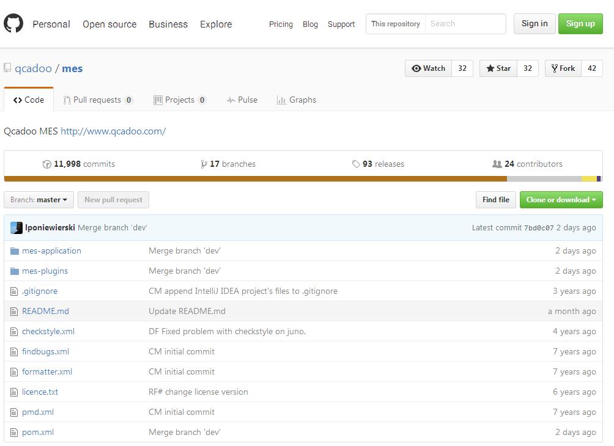Click commit message 'RF# change license version'

click(198, 392)
